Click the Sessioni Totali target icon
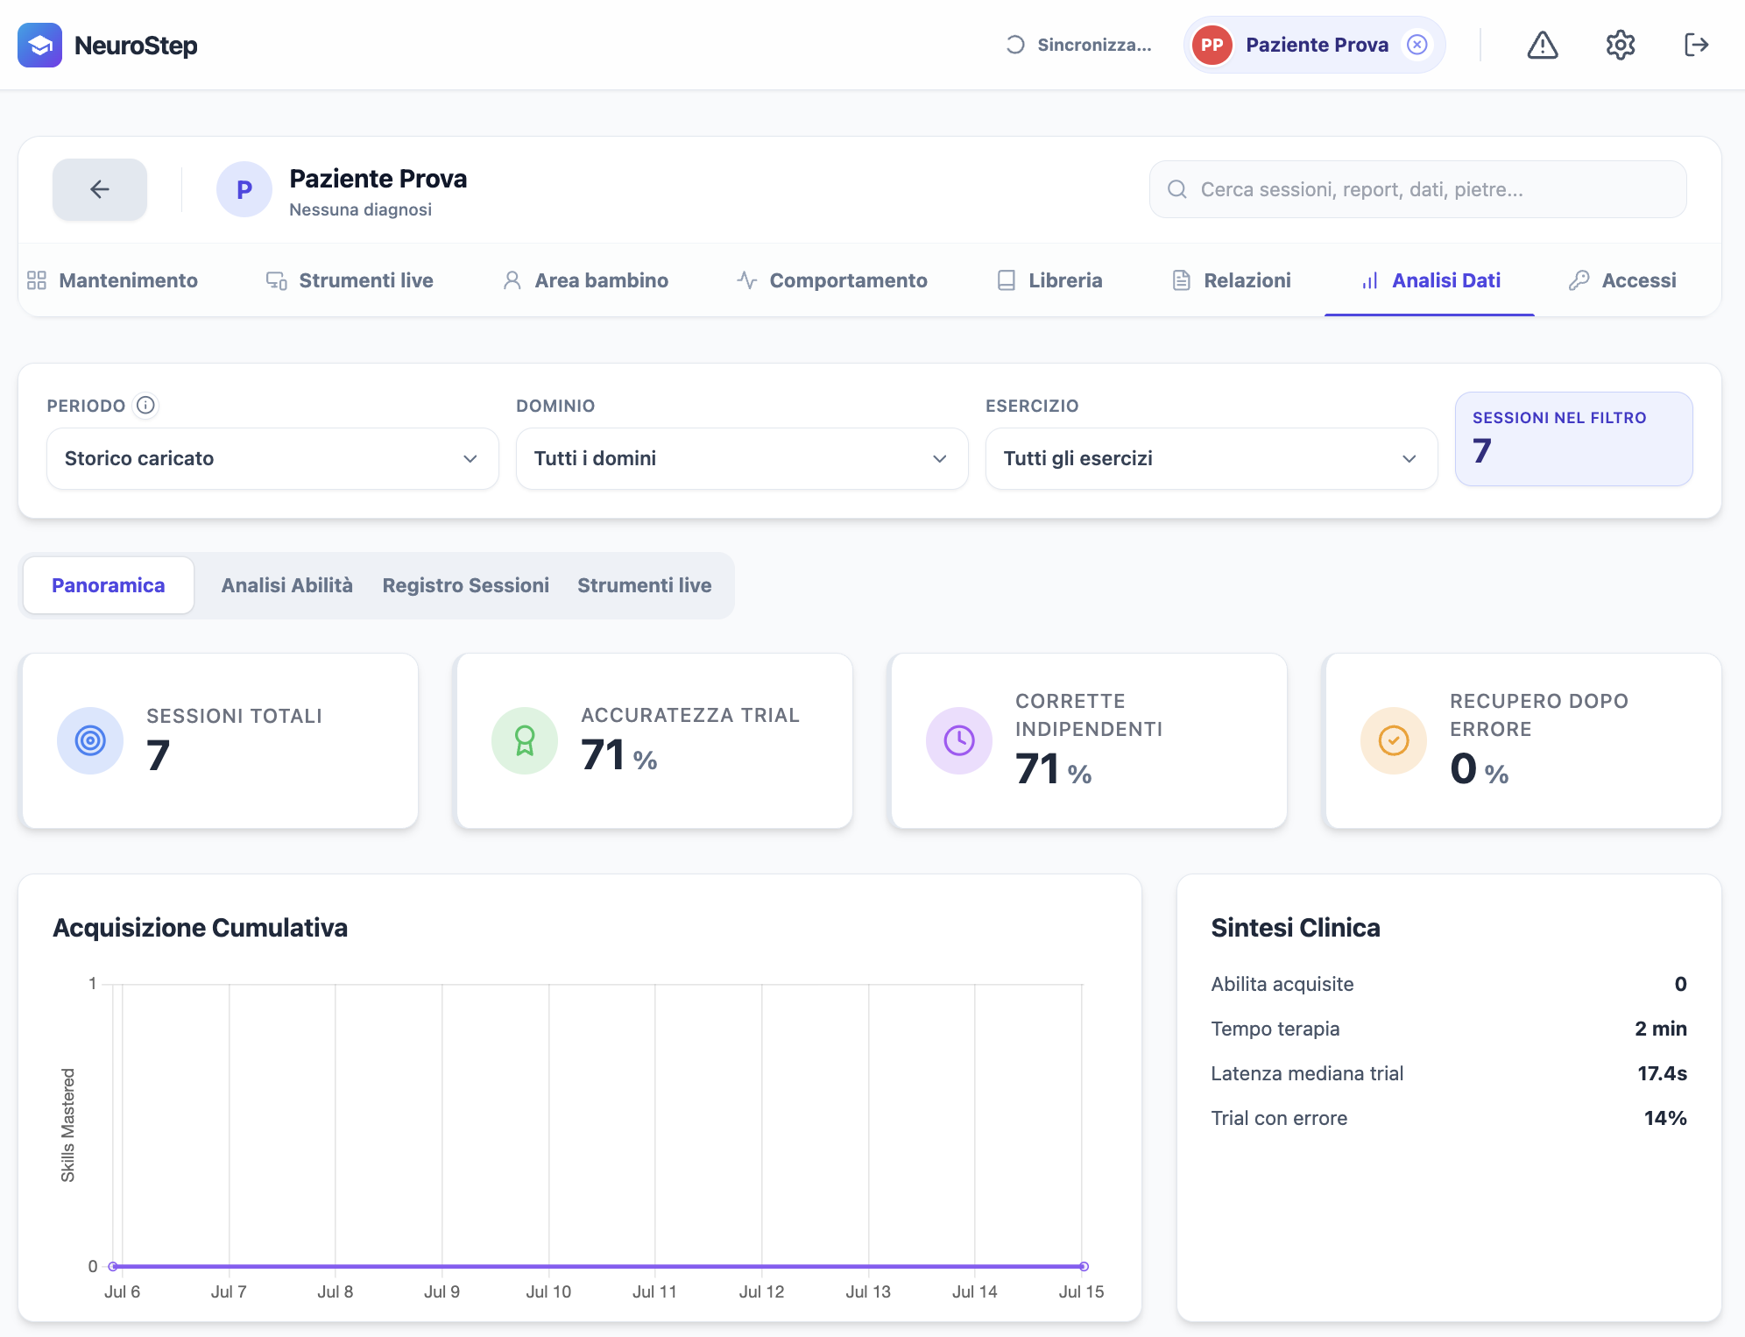The image size is (1745, 1337). (90, 740)
